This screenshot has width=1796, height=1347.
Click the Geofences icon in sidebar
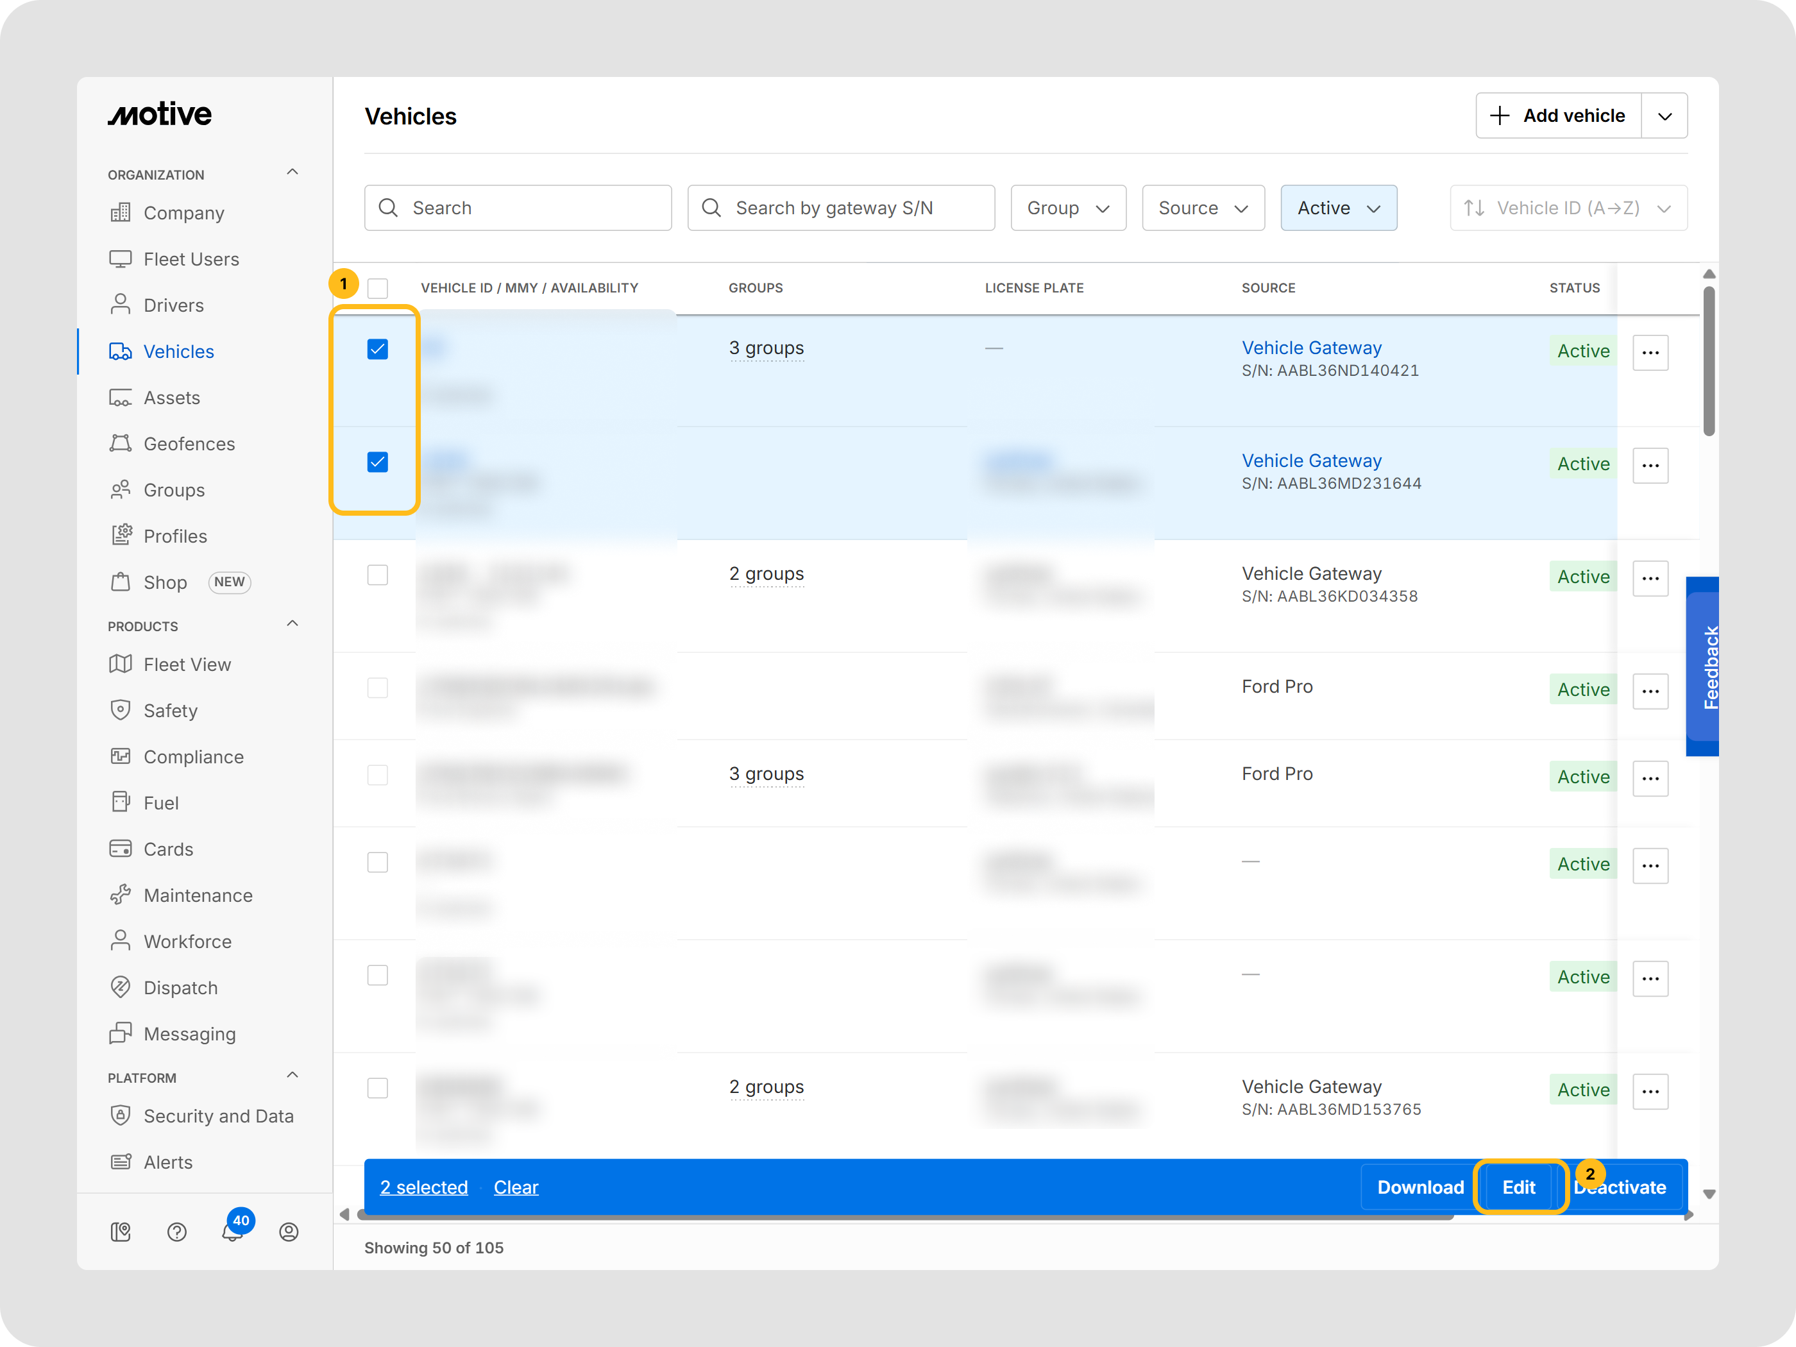pyautogui.click(x=120, y=443)
